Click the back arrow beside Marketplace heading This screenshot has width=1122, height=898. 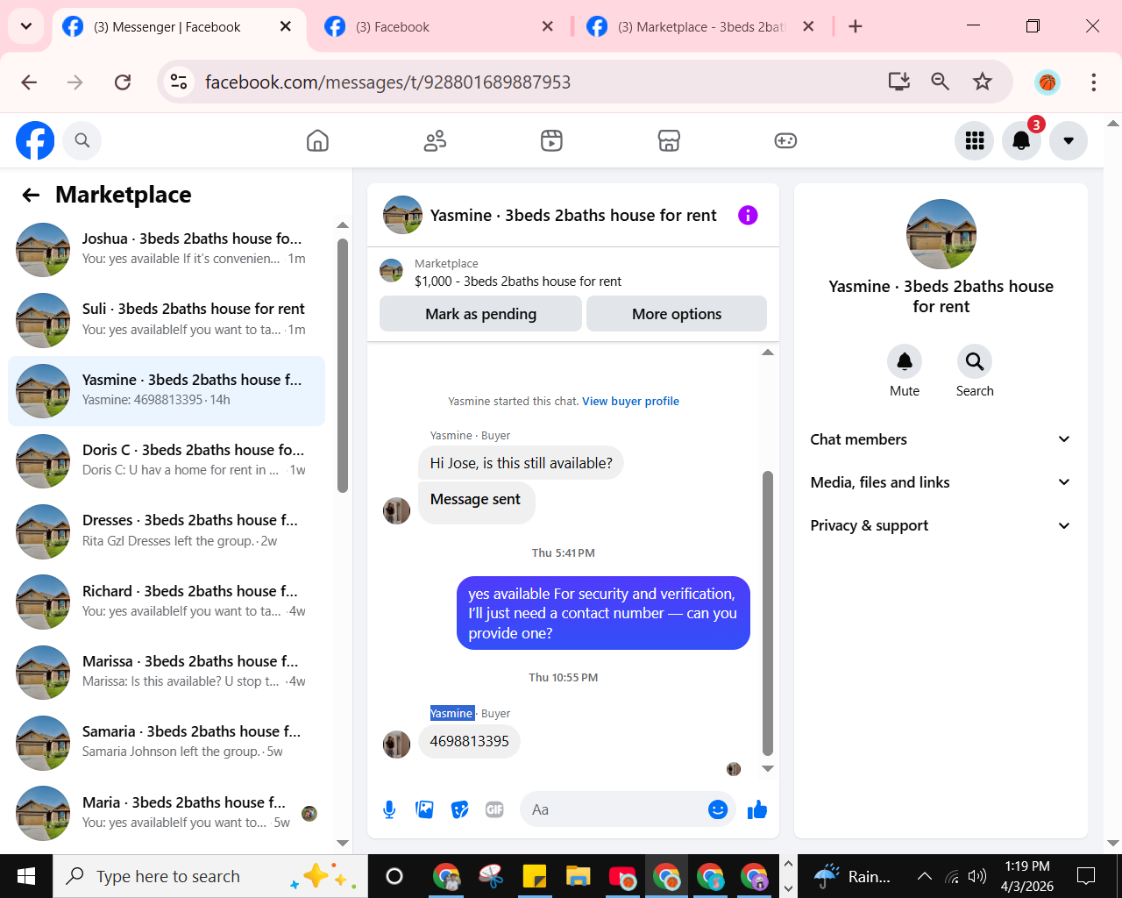31,195
